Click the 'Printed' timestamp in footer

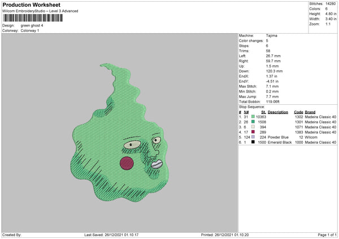coord(225,235)
